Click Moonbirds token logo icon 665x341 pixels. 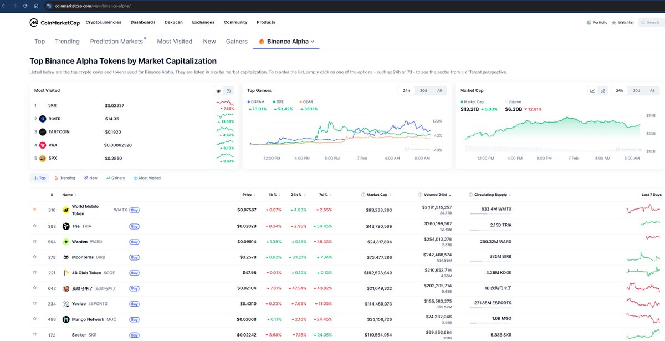66,257
